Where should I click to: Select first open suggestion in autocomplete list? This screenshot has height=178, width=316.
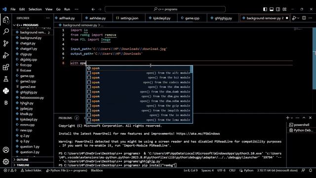pyautogui.click(x=138, y=68)
